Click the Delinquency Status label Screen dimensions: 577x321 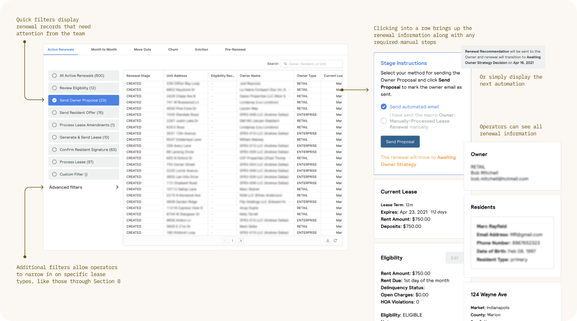click(x=403, y=288)
